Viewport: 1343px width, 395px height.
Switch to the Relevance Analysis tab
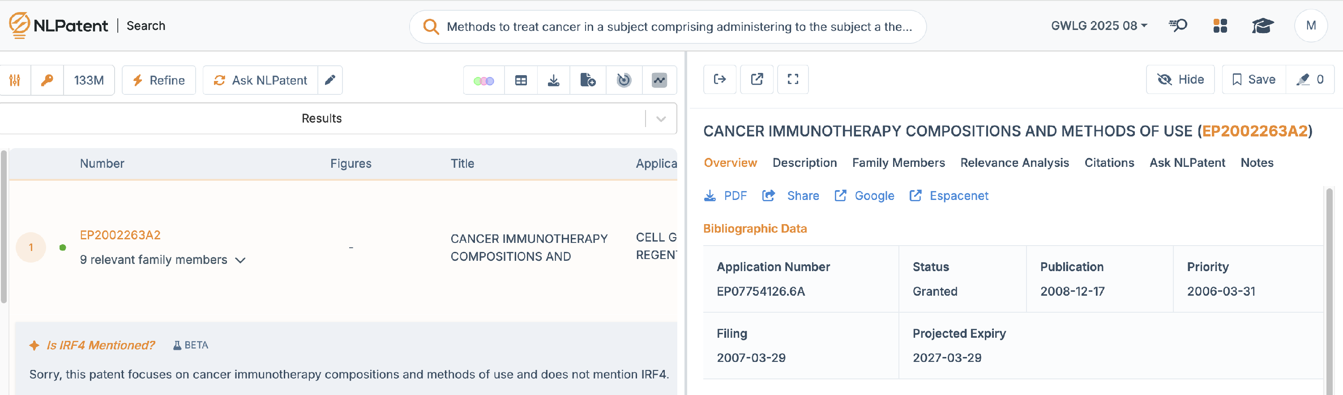coord(1014,162)
